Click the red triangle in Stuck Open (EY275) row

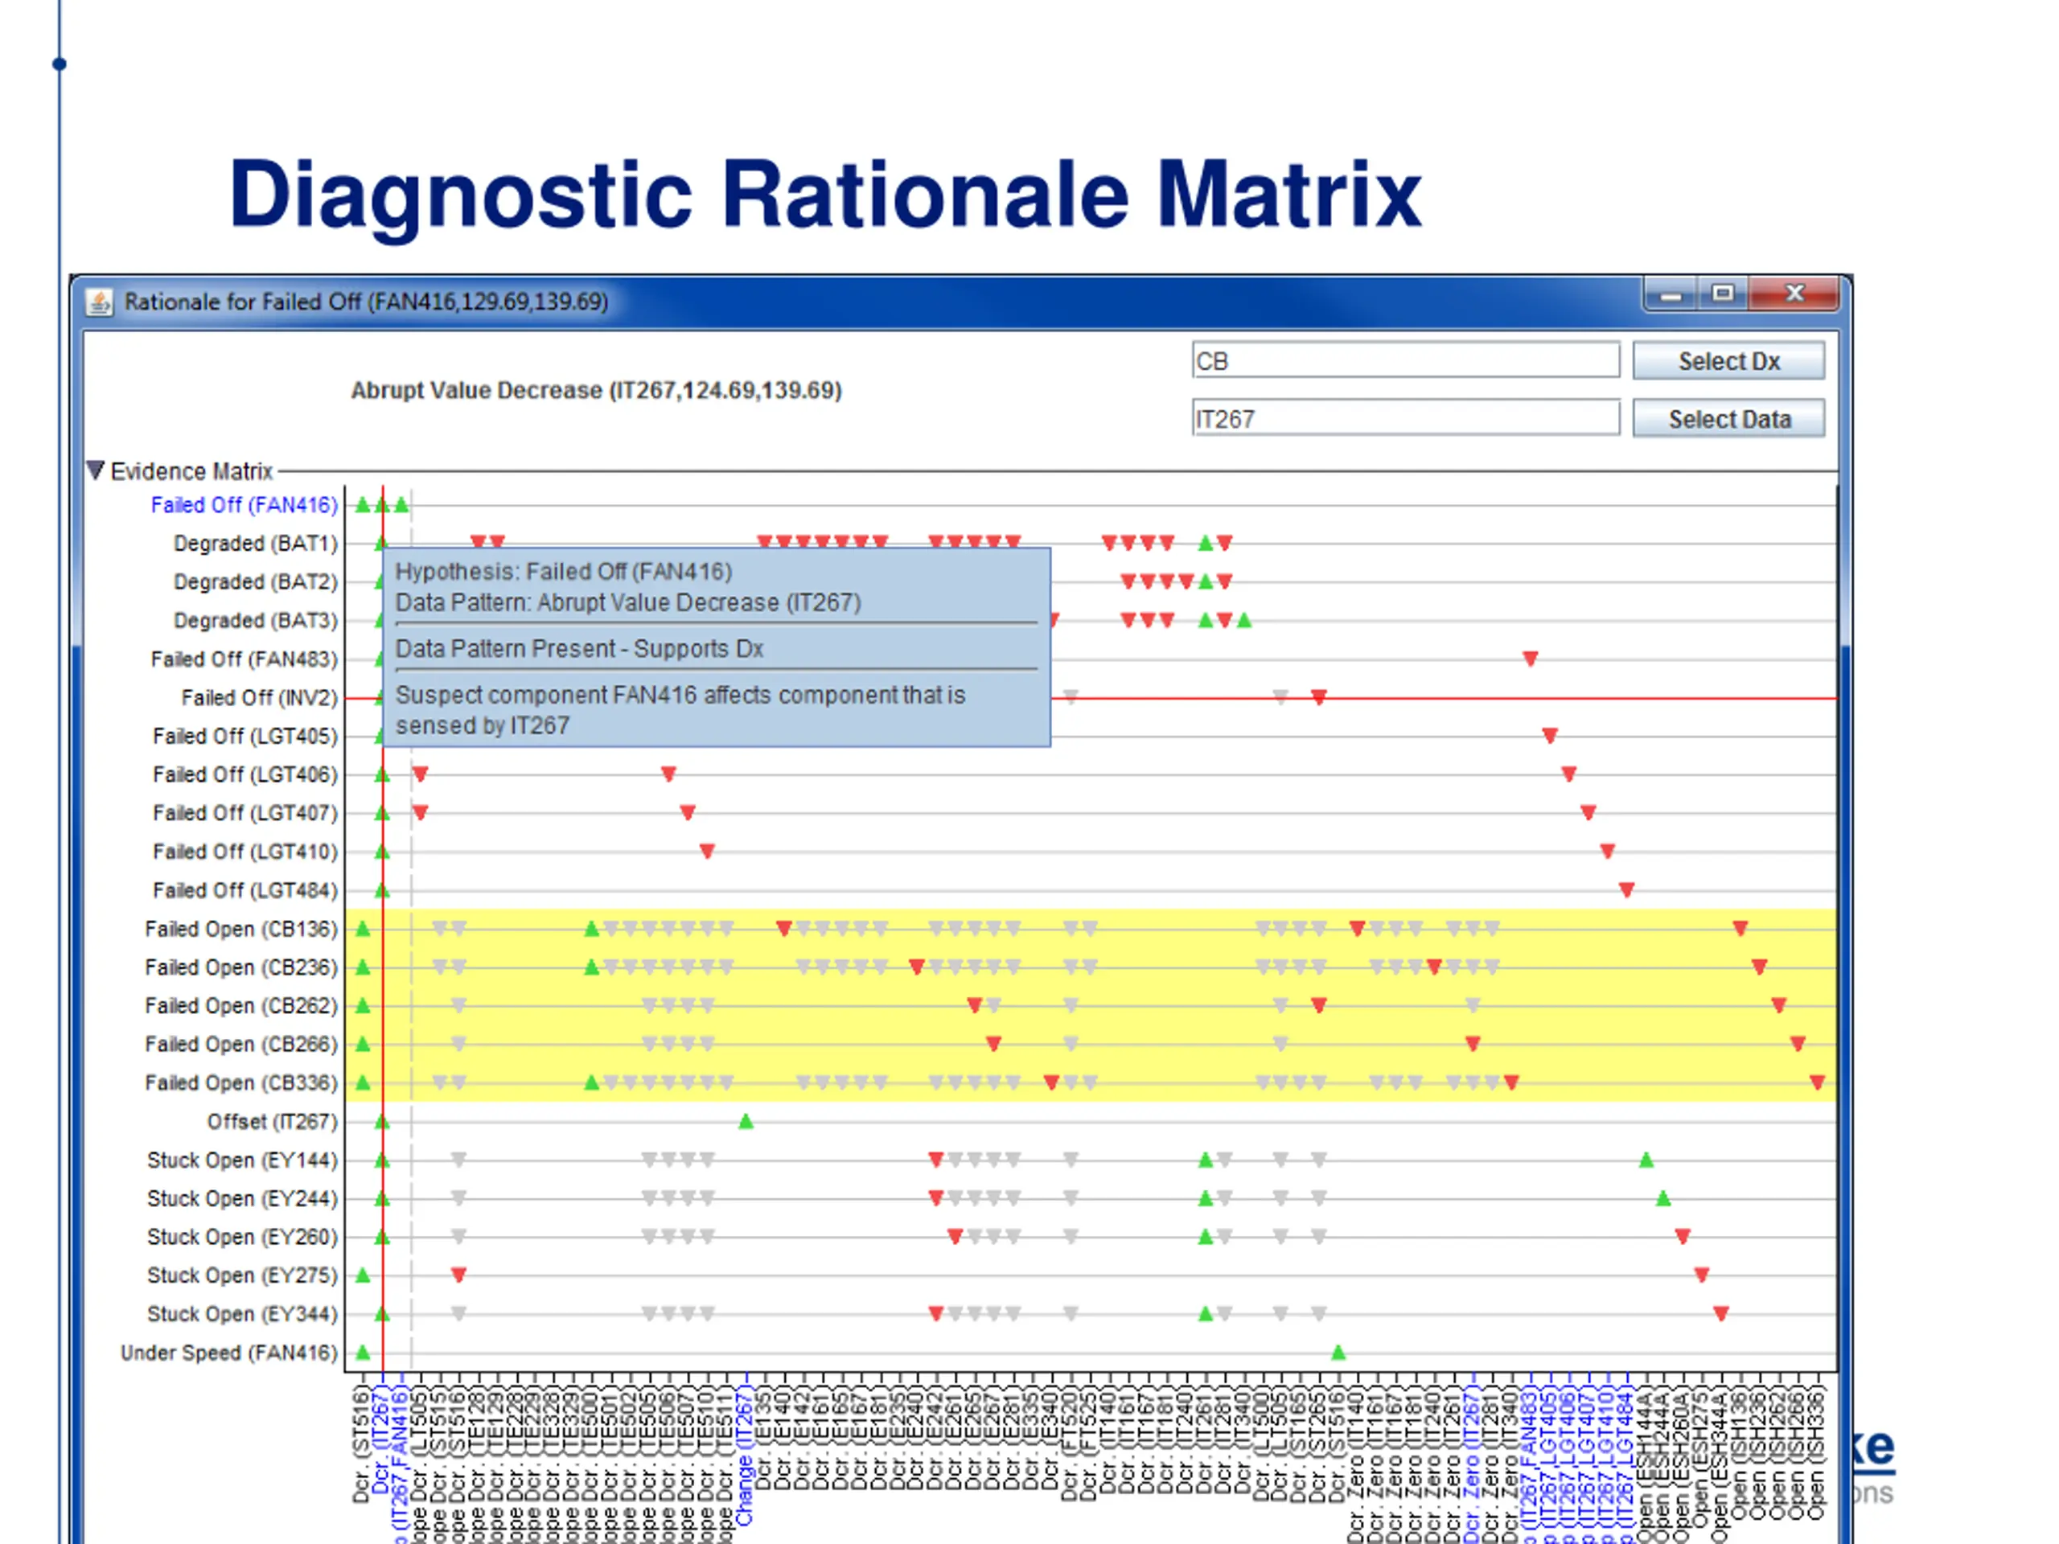pos(458,1275)
